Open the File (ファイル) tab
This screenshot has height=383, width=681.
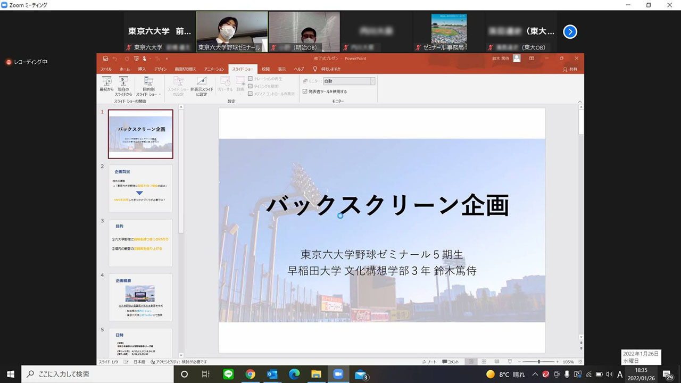106,69
